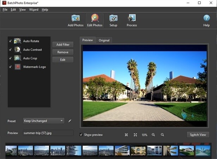Open the Edit menu

pos(13,10)
